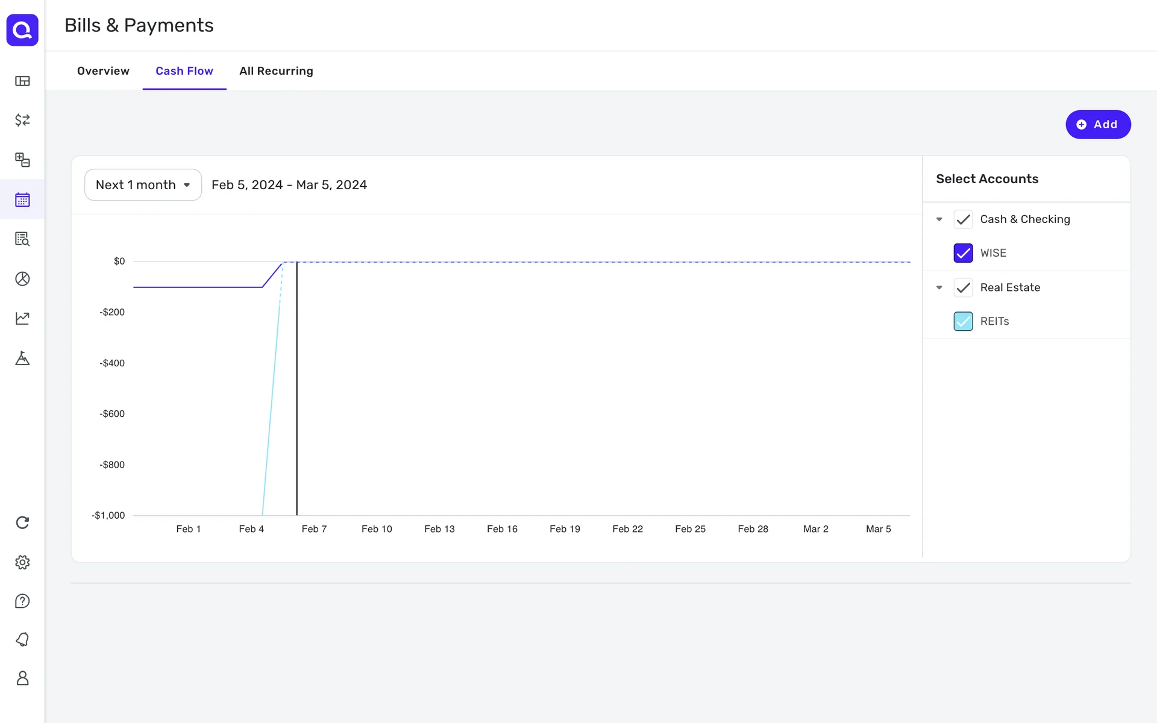Switch to the Overview tab
Image resolution: width=1157 pixels, height=723 pixels.
pos(103,71)
